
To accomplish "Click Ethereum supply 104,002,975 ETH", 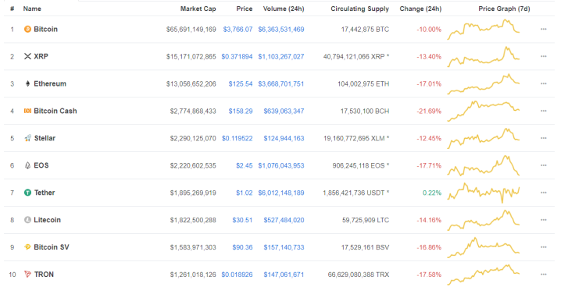I will [363, 83].
